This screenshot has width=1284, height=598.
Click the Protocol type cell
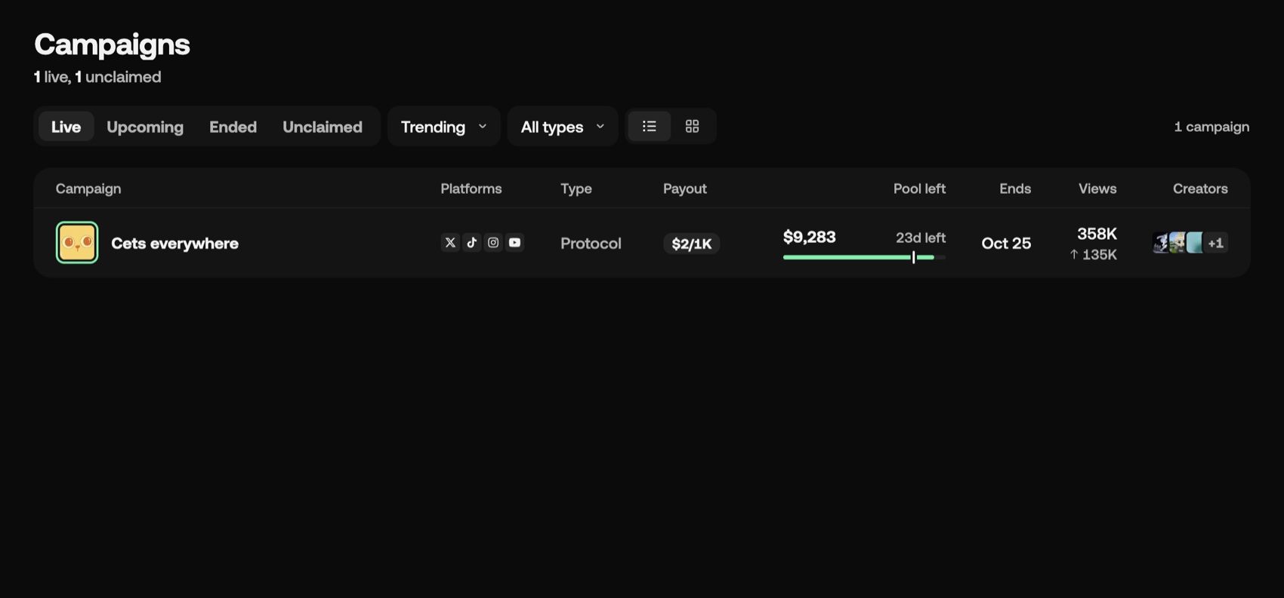click(591, 243)
